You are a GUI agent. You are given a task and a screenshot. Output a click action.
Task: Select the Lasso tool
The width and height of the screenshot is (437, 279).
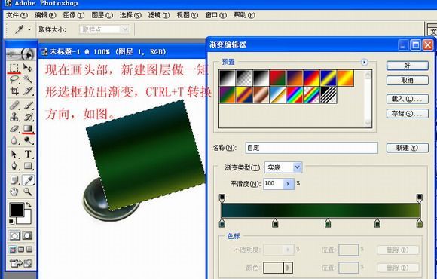[x=14, y=79]
